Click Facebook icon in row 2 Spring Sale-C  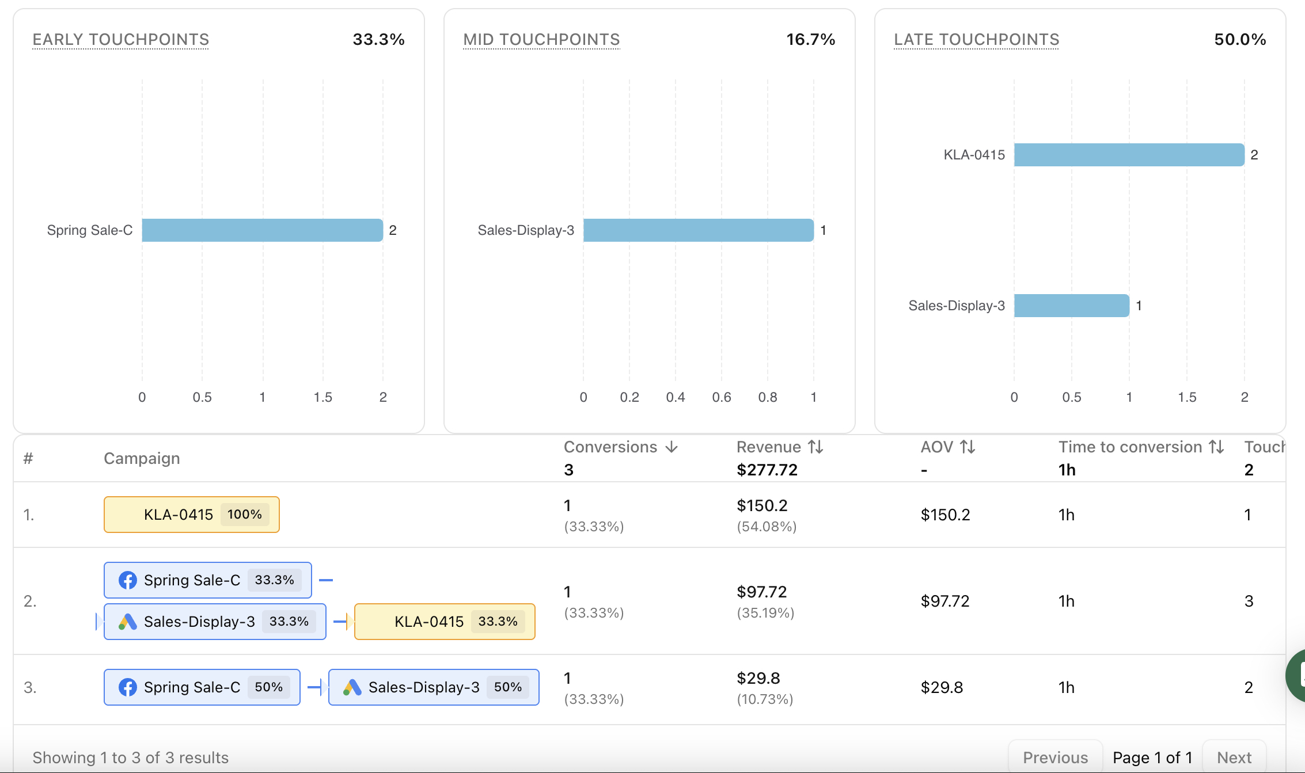[x=127, y=580]
